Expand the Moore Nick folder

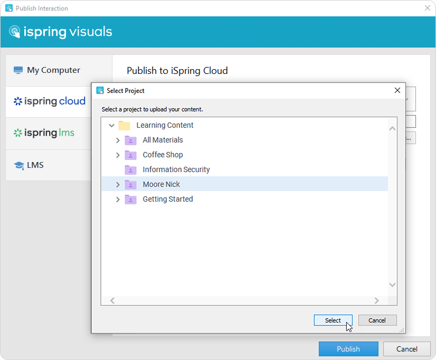tap(118, 184)
